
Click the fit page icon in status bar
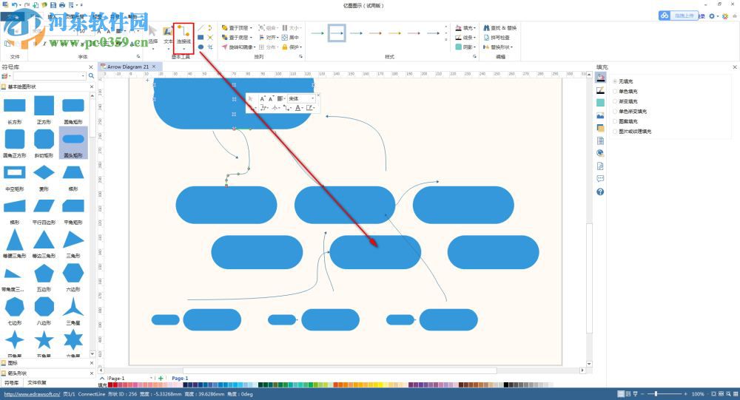(714, 394)
